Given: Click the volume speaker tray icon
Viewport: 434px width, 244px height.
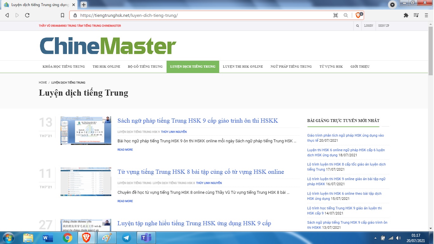Looking at the screenshot, I should pos(399,238).
